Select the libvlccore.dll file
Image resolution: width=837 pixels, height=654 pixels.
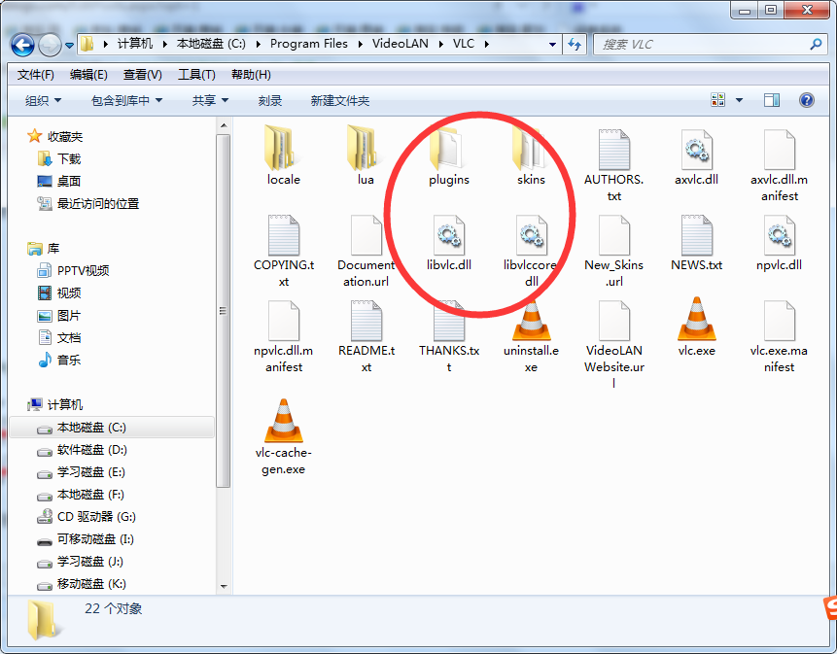531,251
